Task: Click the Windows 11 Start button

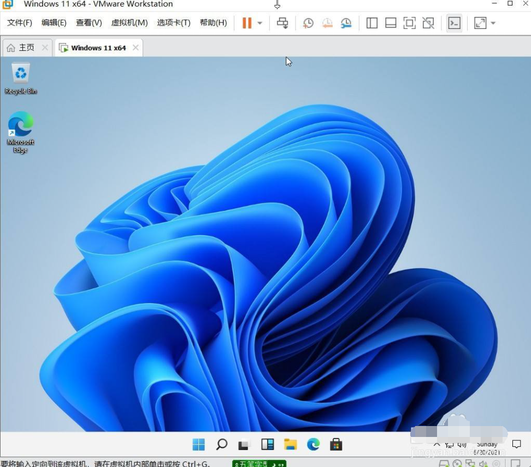Action: pyautogui.click(x=199, y=445)
